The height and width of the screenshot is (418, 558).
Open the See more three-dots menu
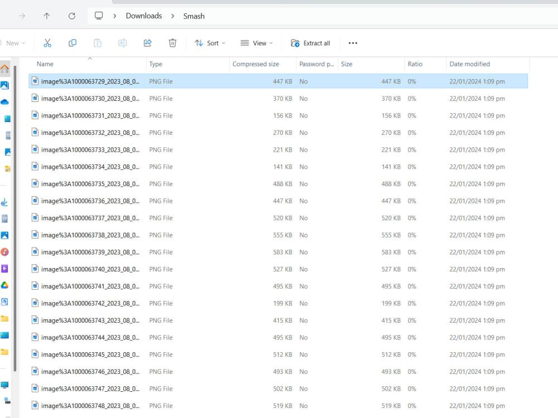click(x=353, y=43)
